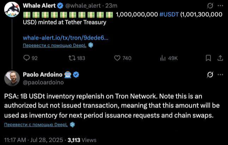Click the Paolo Ardoino display name
The width and height of the screenshot is (228, 145).
[x=43, y=74]
